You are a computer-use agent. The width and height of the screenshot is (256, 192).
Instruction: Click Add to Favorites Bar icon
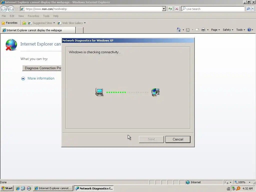coord(24,23)
